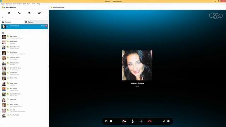The width and height of the screenshot is (226, 127).
Task: Open contact David Power
Action: click(24, 84)
